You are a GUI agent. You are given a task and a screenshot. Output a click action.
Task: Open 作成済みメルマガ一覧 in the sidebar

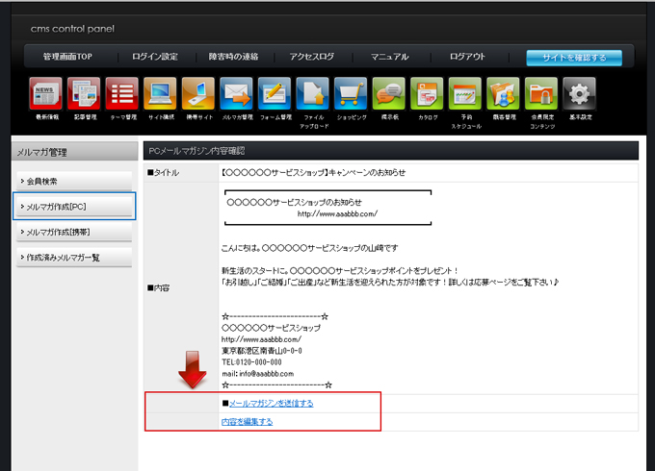[73, 257]
